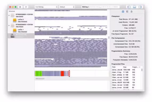This screenshot has height=102, width=152.
Task: Open the Default style dropdown
Action: 67,7
